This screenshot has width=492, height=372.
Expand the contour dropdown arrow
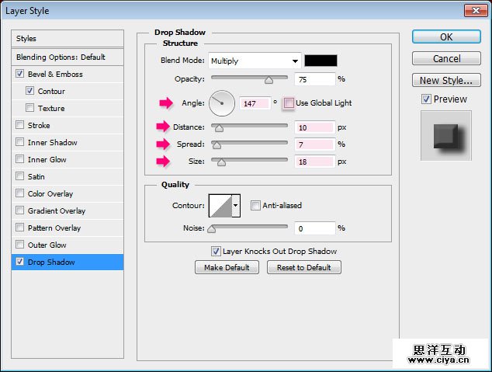pyautogui.click(x=236, y=206)
